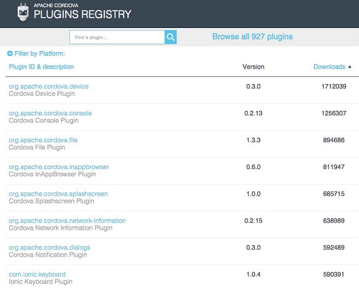Sort by Plugin ID & description header
This screenshot has height=291, width=359.
point(41,67)
